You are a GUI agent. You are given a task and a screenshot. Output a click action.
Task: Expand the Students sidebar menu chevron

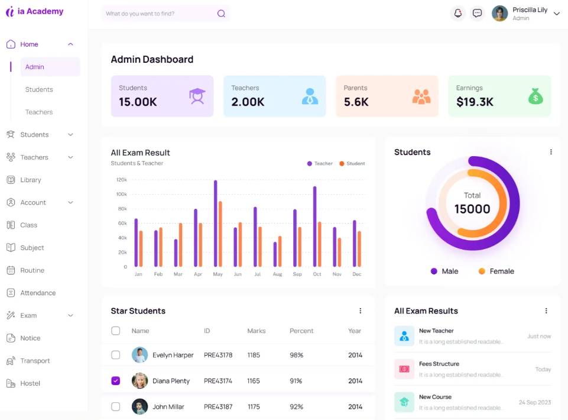pyautogui.click(x=70, y=135)
